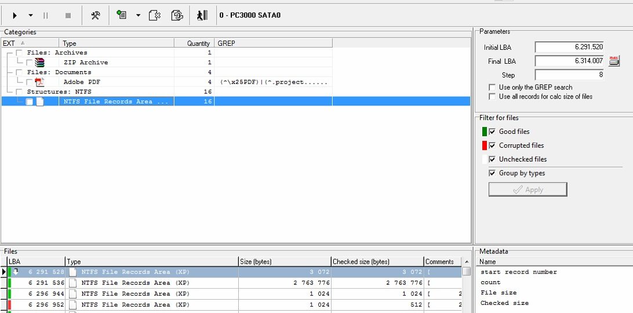Click the ZIP Archive stacked books icon

pyautogui.click(x=39, y=63)
